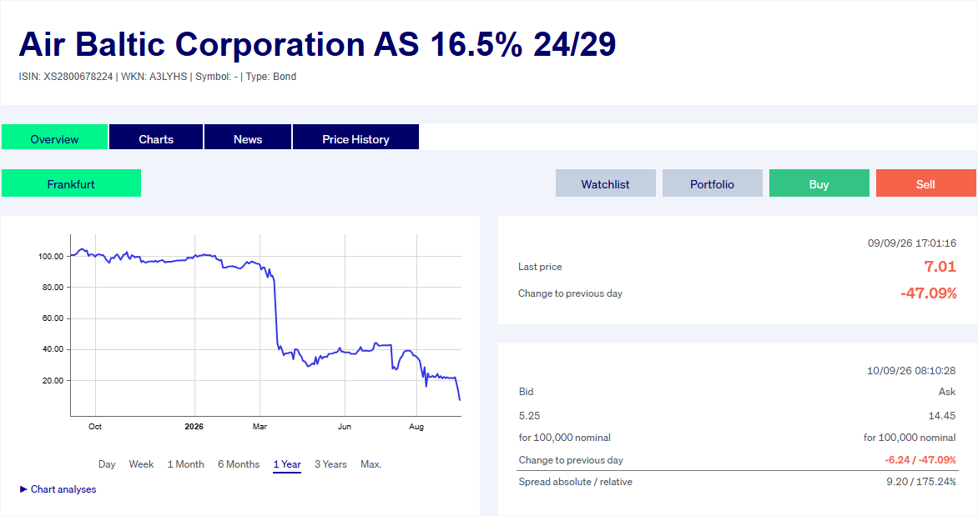Go to the Price History tab
This screenshot has width=978, height=516.
[x=355, y=137]
